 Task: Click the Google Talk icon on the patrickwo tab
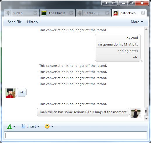tap(143, 13)
